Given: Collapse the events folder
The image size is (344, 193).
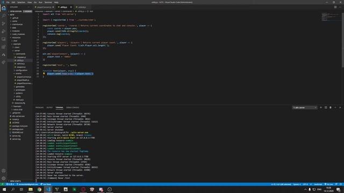Looking at the screenshot, I should (18, 73).
